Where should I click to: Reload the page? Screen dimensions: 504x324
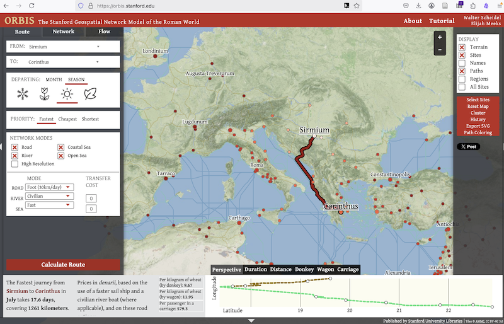tap(31, 6)
